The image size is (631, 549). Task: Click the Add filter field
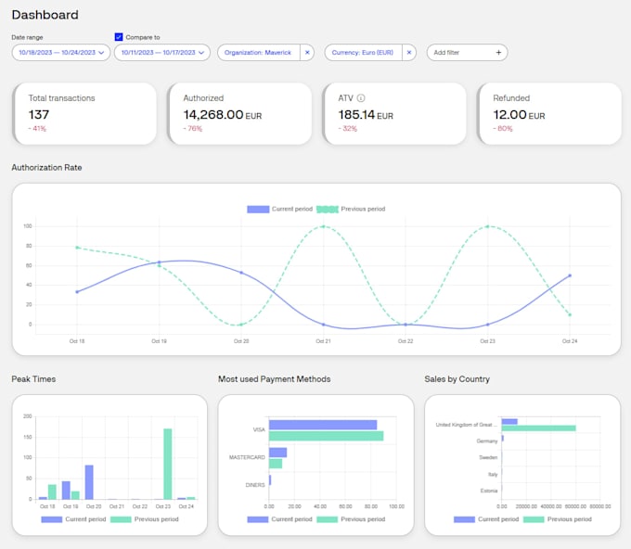467,53
